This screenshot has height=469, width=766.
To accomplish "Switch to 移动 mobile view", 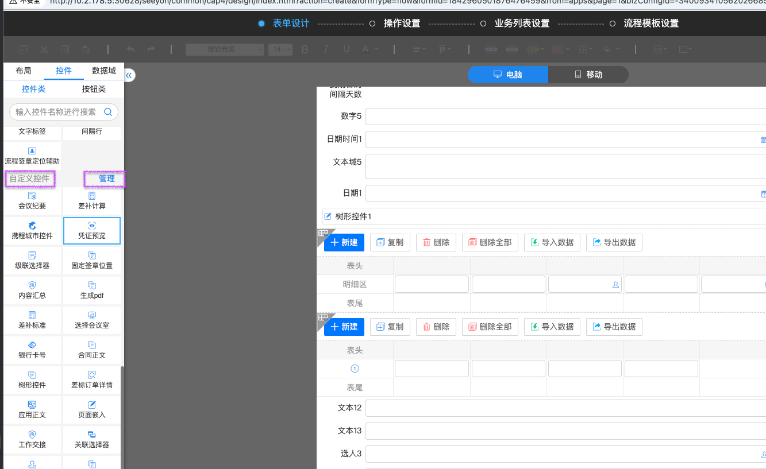I will coord(588,75).
